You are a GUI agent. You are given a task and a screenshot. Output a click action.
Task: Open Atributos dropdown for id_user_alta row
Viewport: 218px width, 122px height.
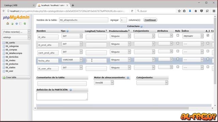click(166, 67)
